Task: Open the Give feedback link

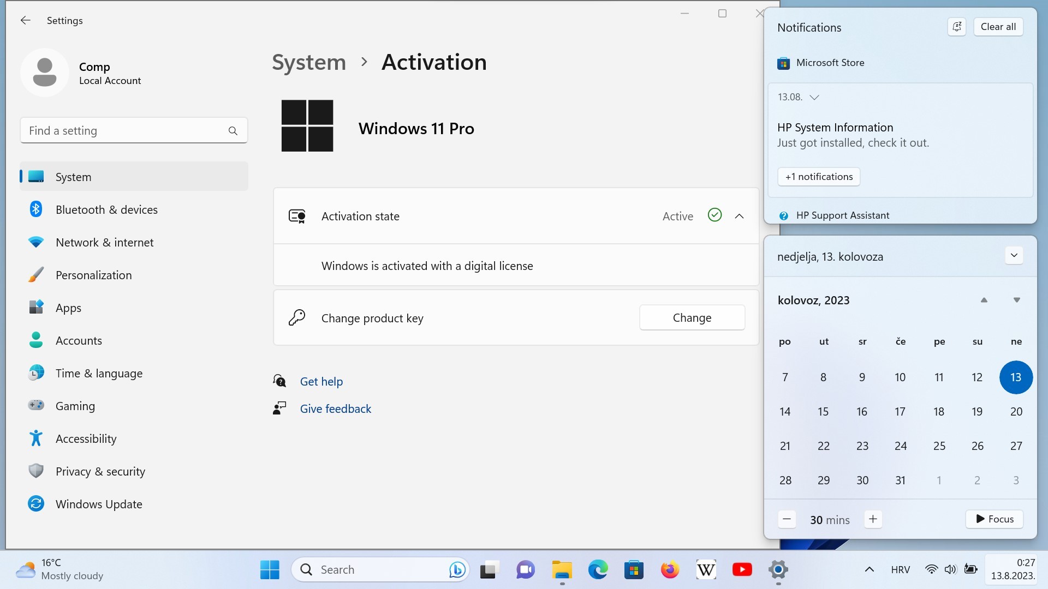Action: pyautogui.click(x=336, y=409)
